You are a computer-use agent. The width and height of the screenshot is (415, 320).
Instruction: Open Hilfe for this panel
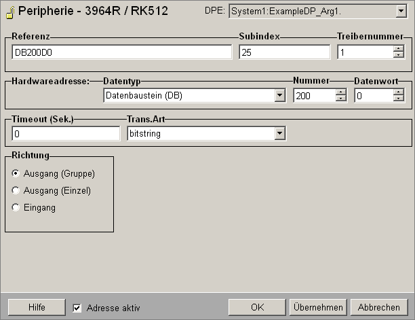click(x=37, y=307)
